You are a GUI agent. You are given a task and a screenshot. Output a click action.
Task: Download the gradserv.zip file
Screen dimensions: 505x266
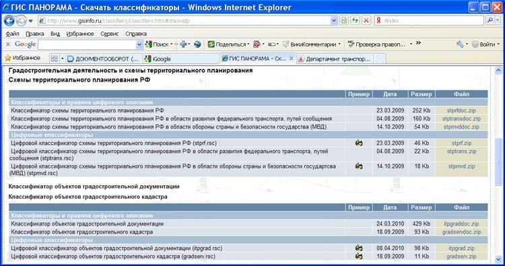click(461, 257)
